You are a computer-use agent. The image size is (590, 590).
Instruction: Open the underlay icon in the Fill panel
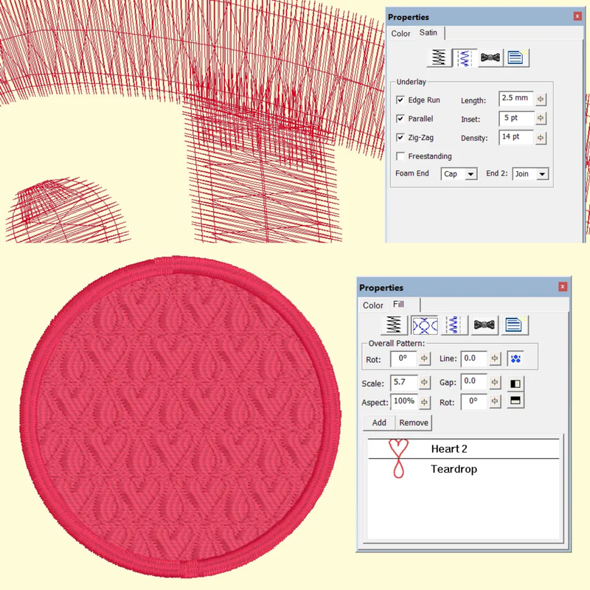point(454,325)
